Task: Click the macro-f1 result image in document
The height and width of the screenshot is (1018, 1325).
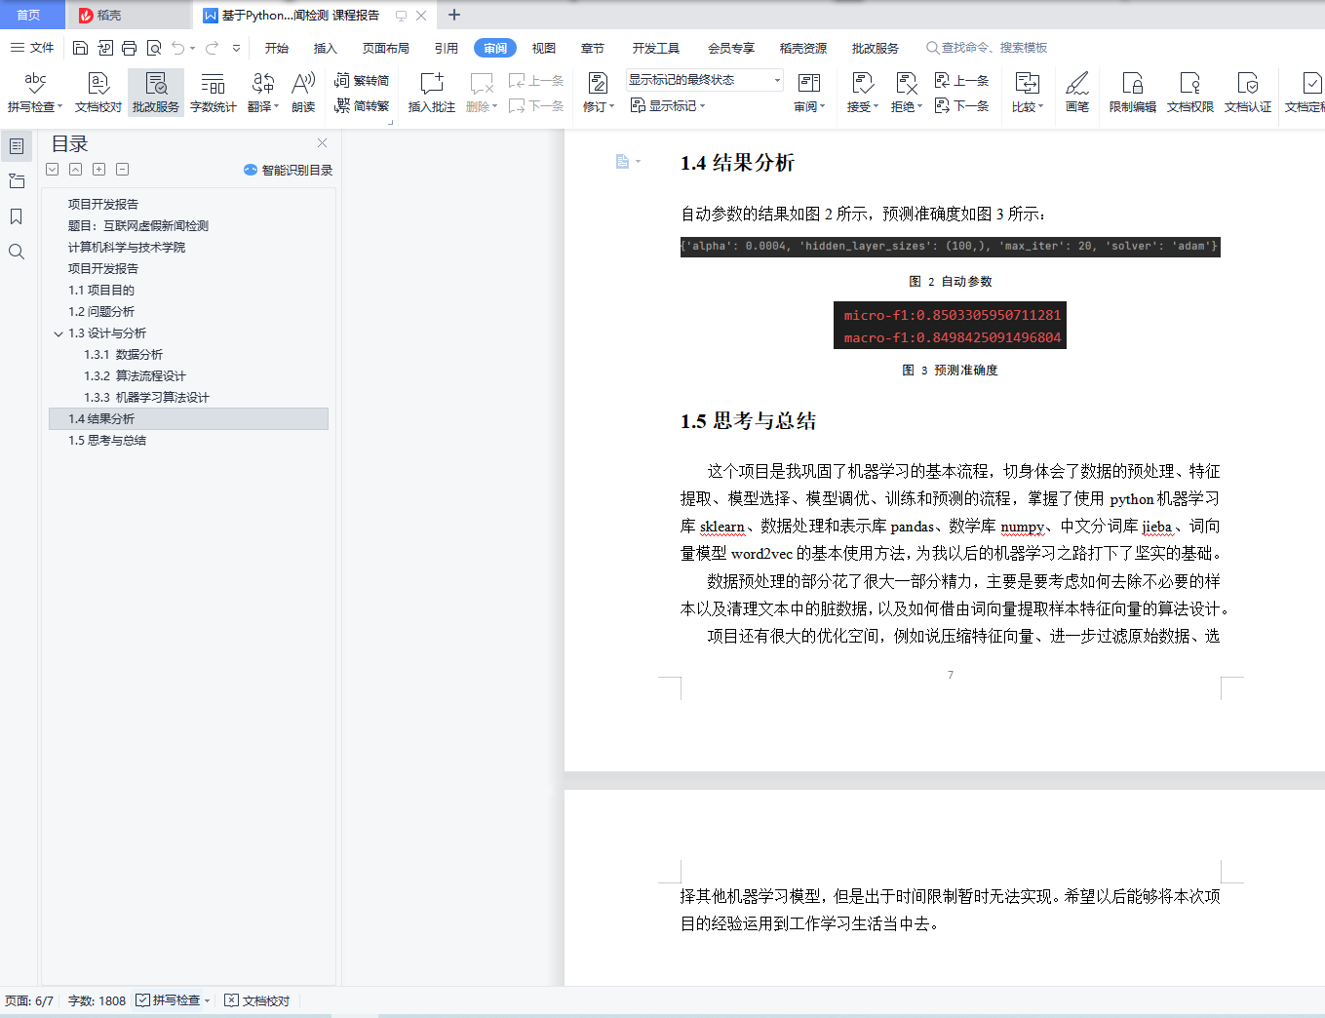Action: pyautogui.click(x=950, y=326)
